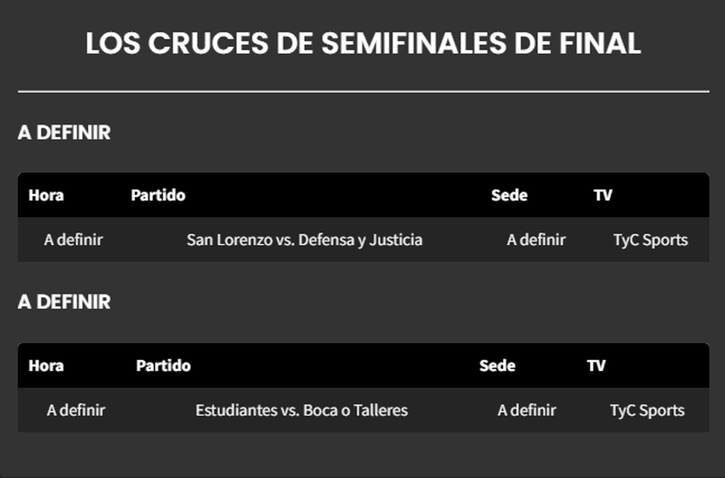725x478 pixels.
Task: Click the Sede header in the second table
Action: [497, 366]
